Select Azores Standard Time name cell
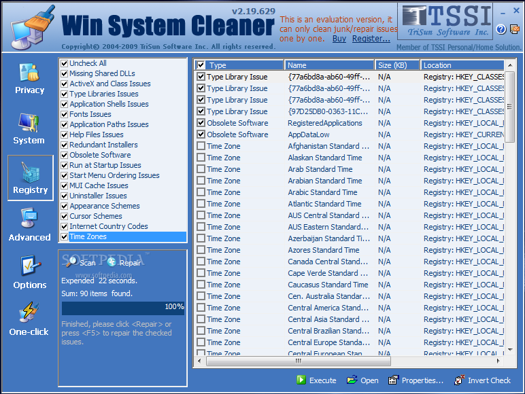Screen dimensions: 525x394 pyautogui.click(x=324, y=250)
